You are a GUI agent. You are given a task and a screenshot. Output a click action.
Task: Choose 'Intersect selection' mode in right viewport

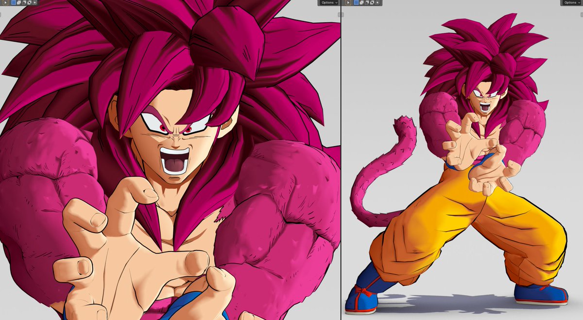coord(377,2)
